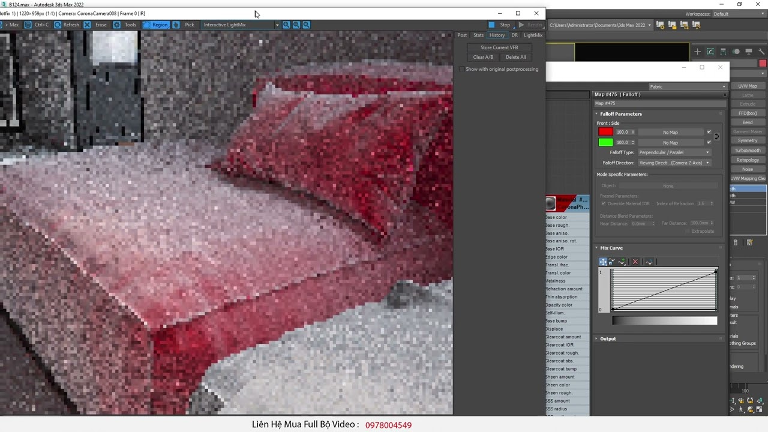Toggle the second No Map enable checkbox

click(x=709, y=142)
